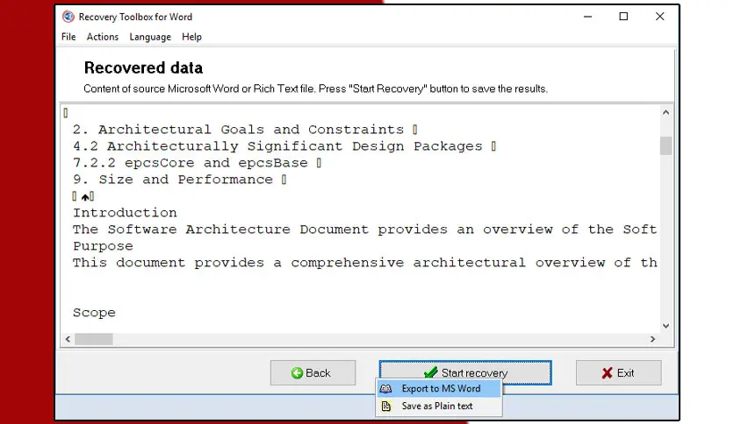Screen dimensions: 734x424
Task: Click the red X icon on Exit button
Action: [608, 372]
